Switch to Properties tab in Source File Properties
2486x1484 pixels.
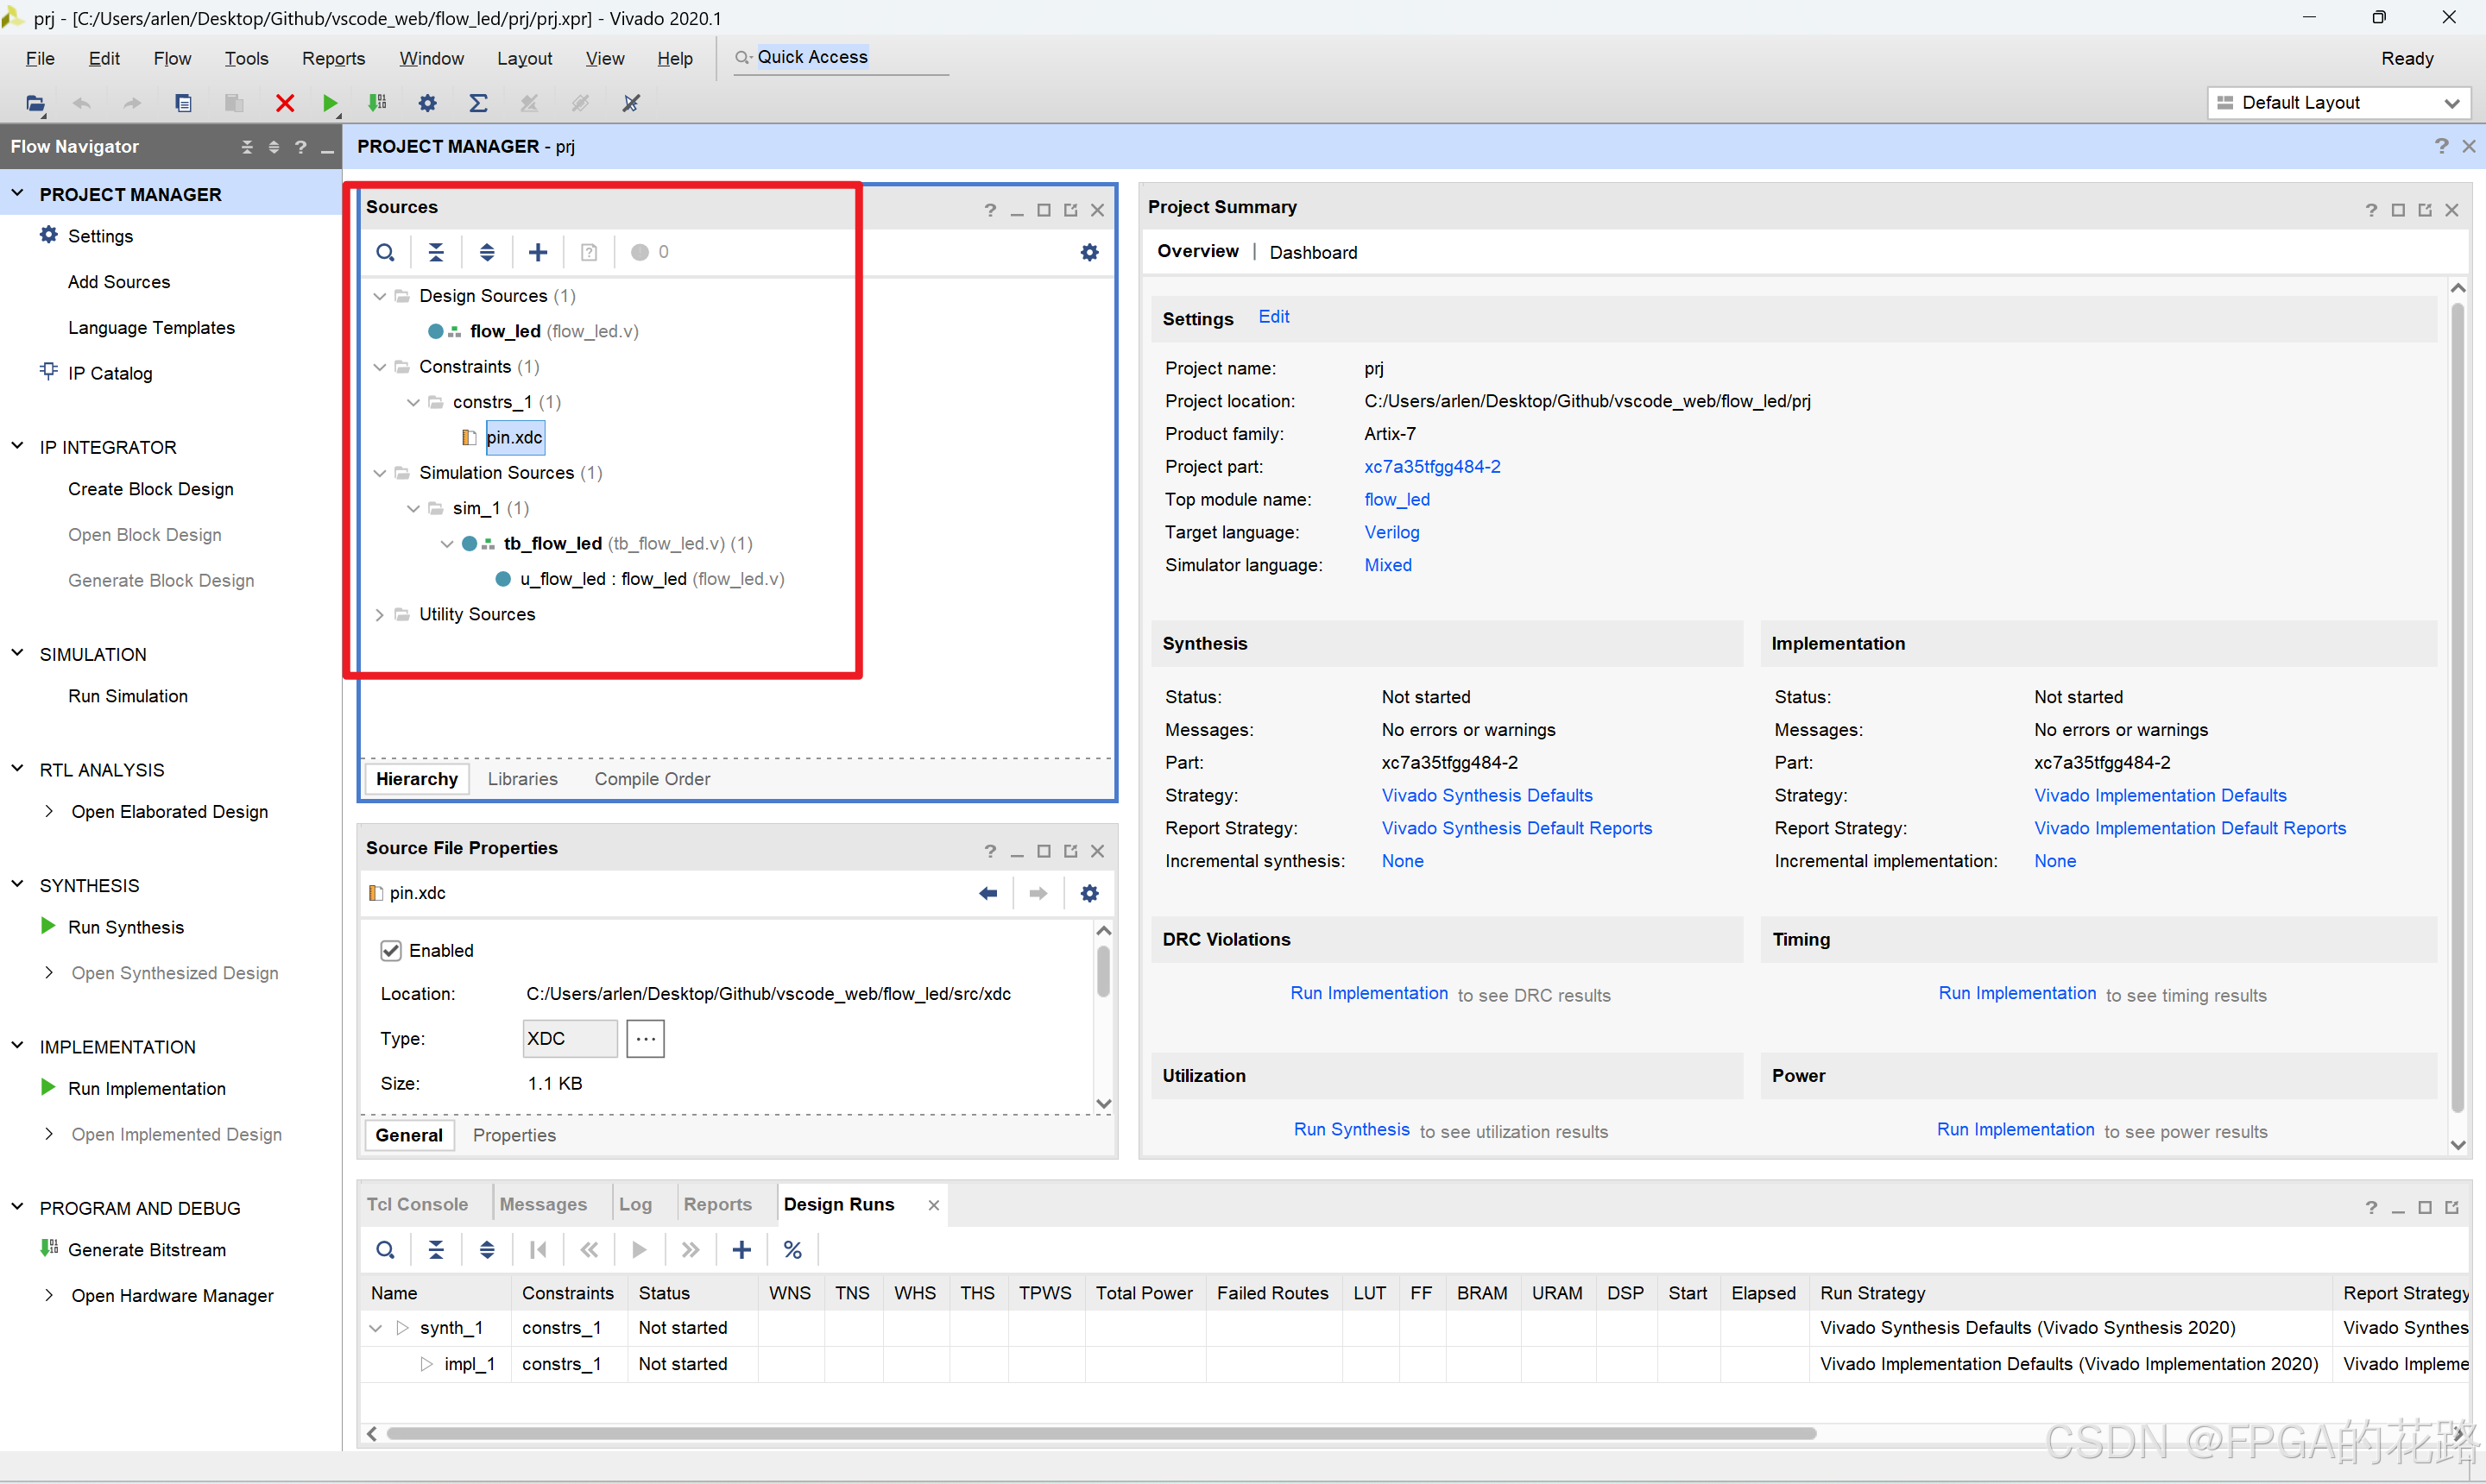(514, 1136)
